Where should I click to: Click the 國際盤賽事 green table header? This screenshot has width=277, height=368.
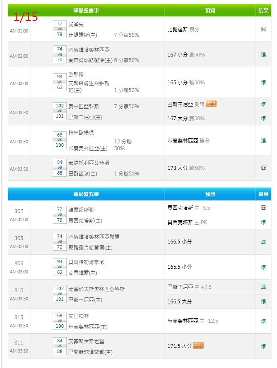[86, 11]
